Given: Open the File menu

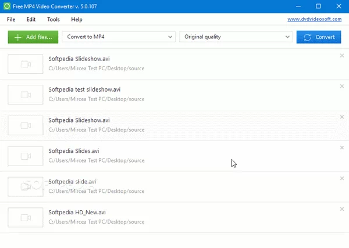Looking at the screenshot, I should click(x=11, y=19).
